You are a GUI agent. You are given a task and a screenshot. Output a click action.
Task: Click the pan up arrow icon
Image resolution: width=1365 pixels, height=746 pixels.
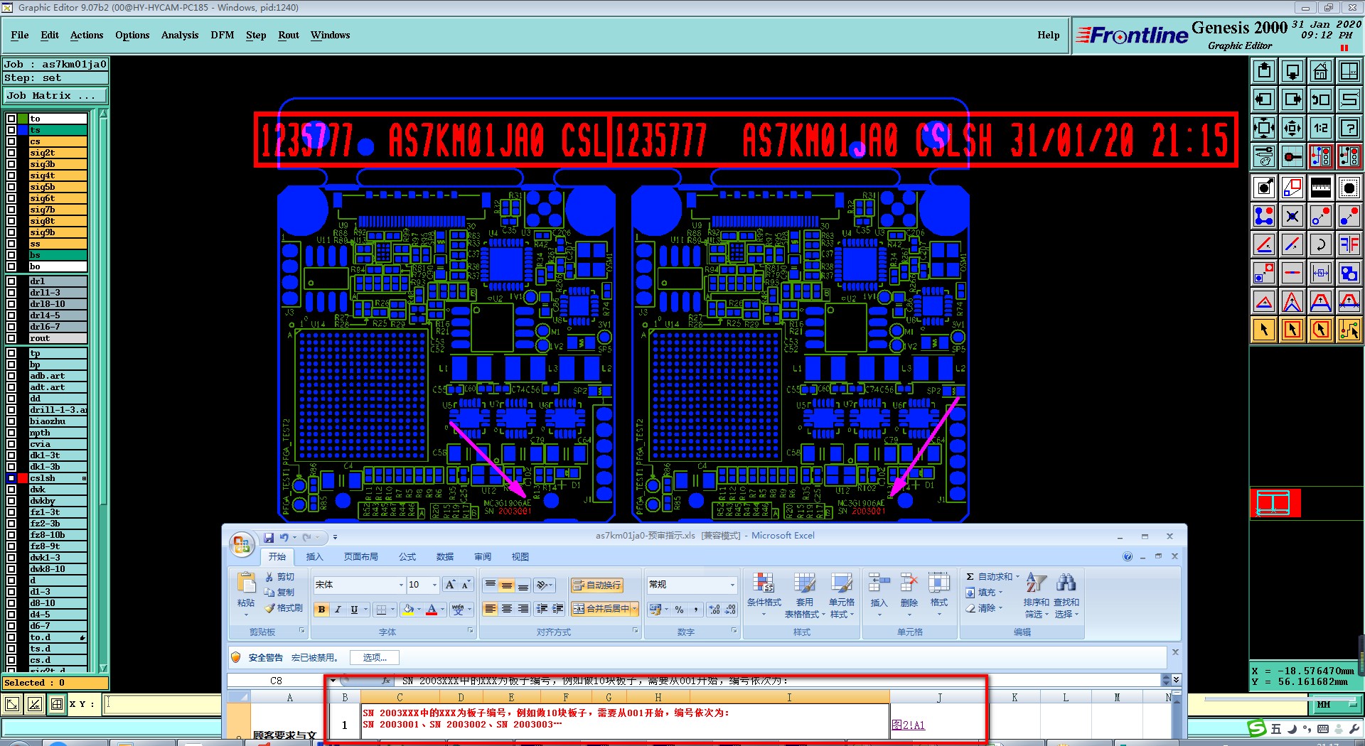point(1264,71)
